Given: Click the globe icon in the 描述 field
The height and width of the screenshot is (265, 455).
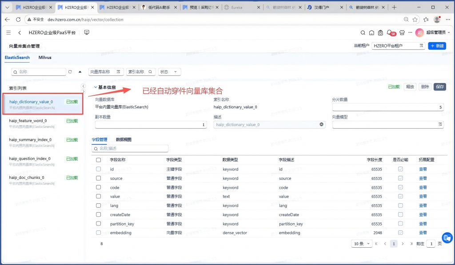Looking at the screenshot, I should pyautogui.click(x=321, y=125).
